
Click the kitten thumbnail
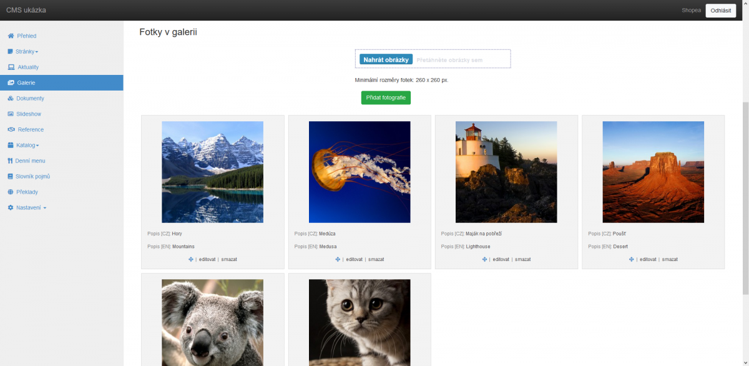pyautogui.click(x=360, y=322)
